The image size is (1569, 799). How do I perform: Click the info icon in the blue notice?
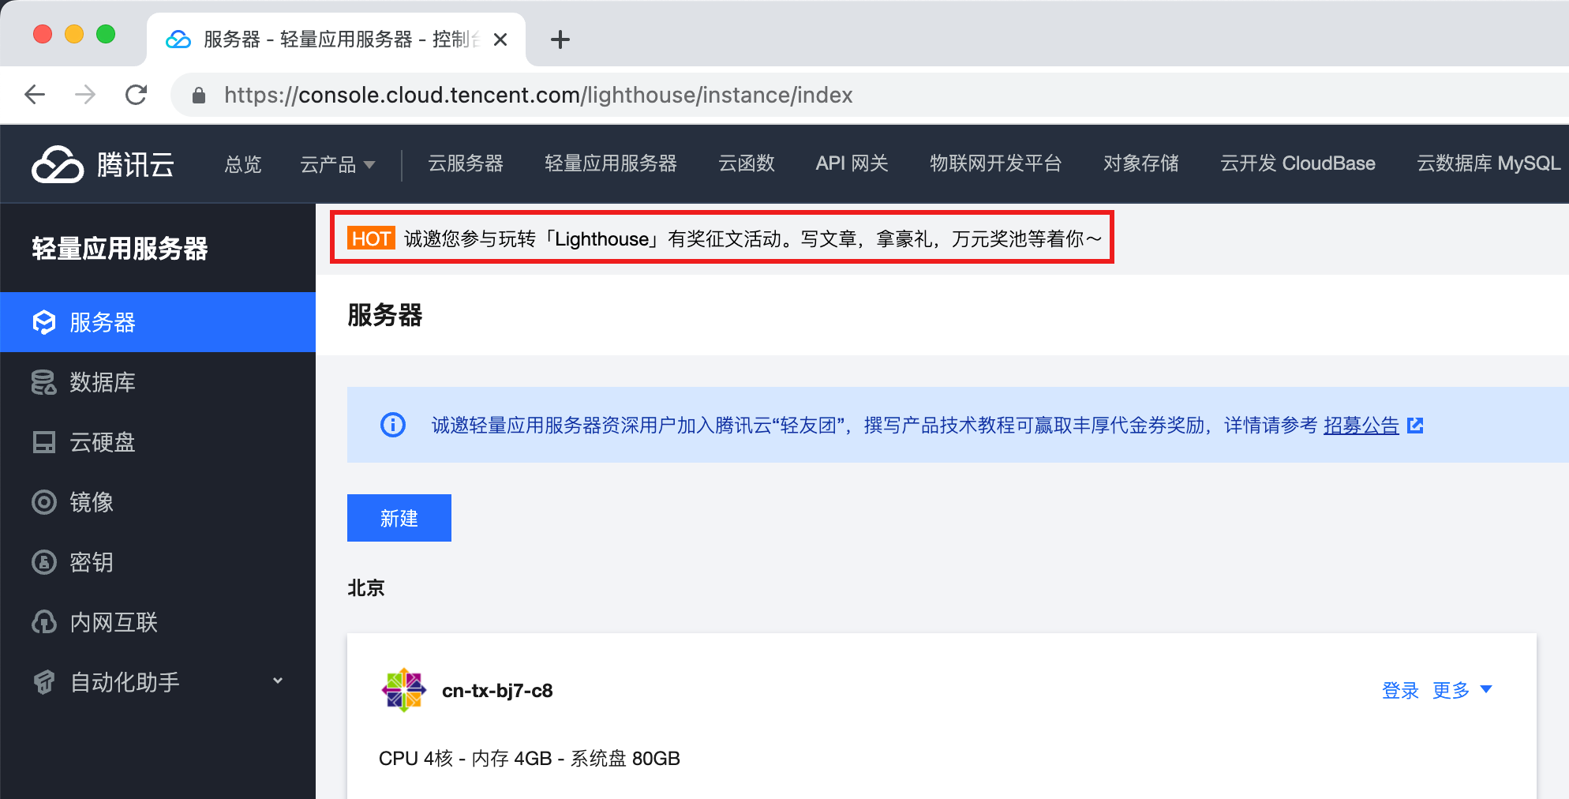click(393, 425)
